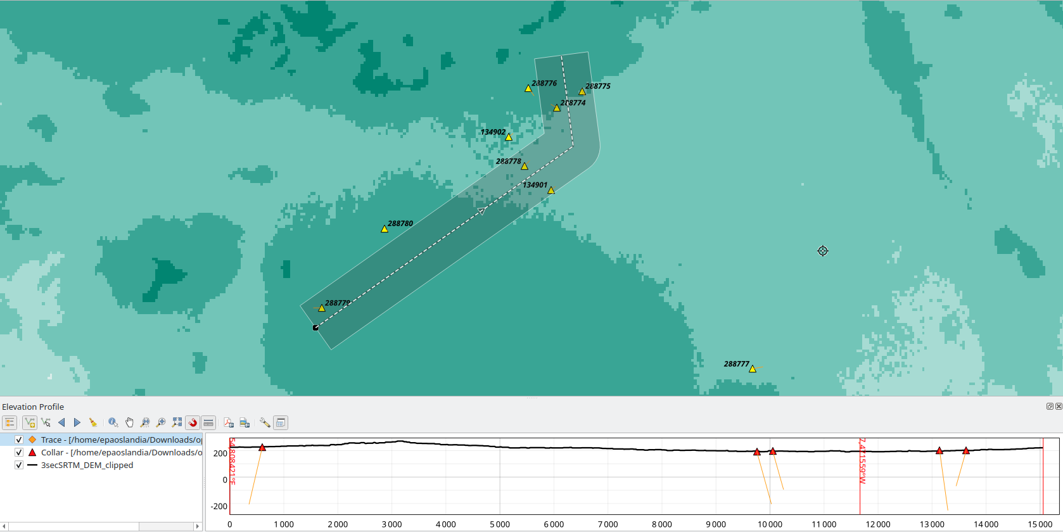Nudge the profile curve right
This screenshot has width=1063, height=532.
pyautogui.click(x=77, y=422)
